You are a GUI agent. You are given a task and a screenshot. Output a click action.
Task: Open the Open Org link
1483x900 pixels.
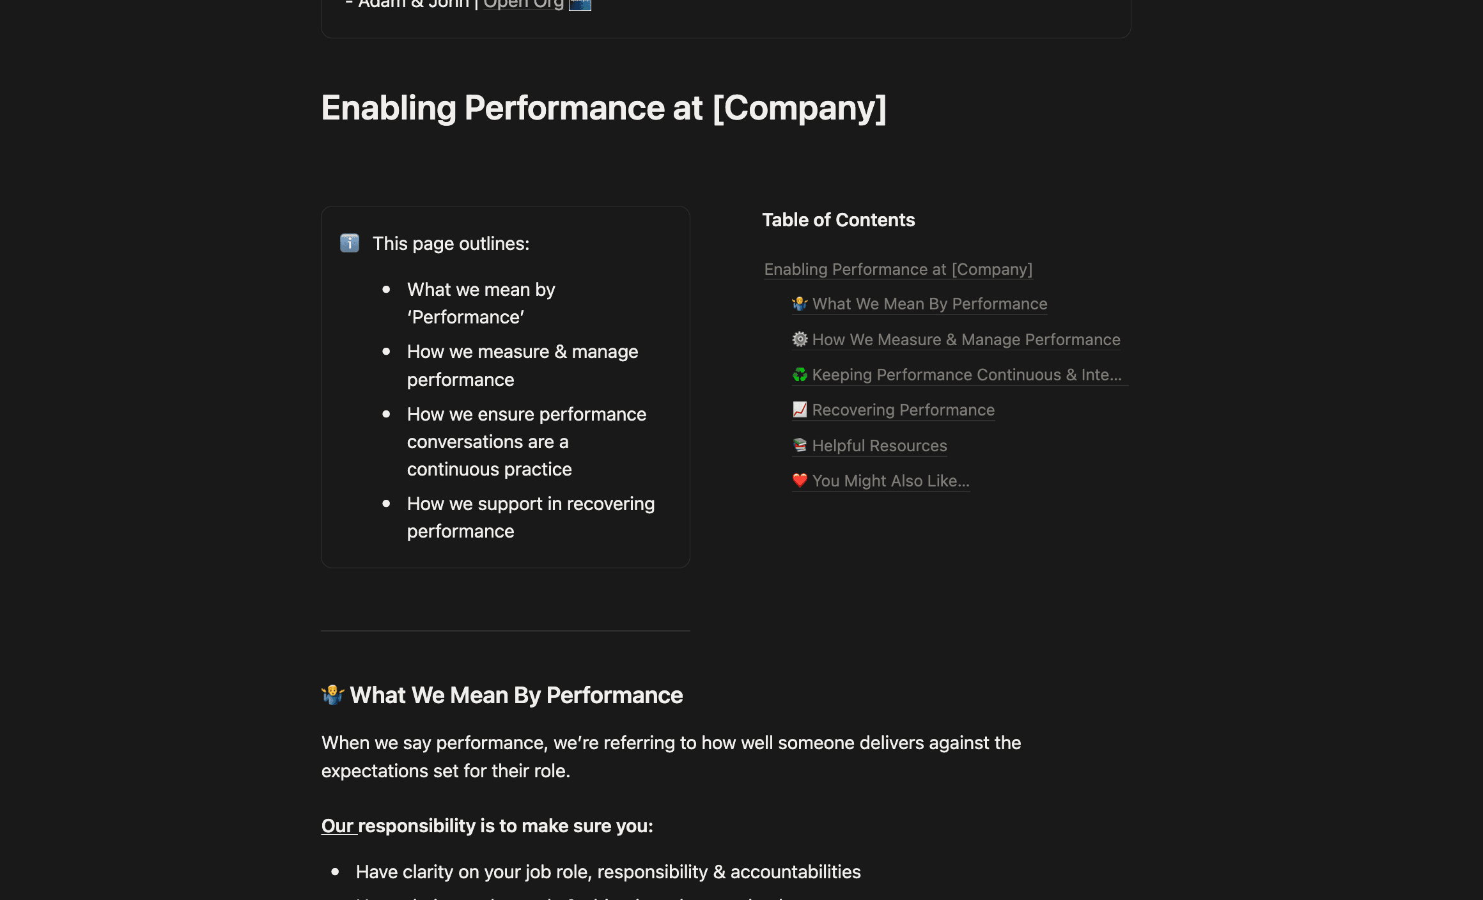tap(524, 4)
